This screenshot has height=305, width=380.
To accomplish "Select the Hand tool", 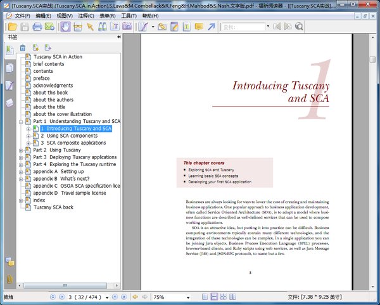I will click(65, 27).
